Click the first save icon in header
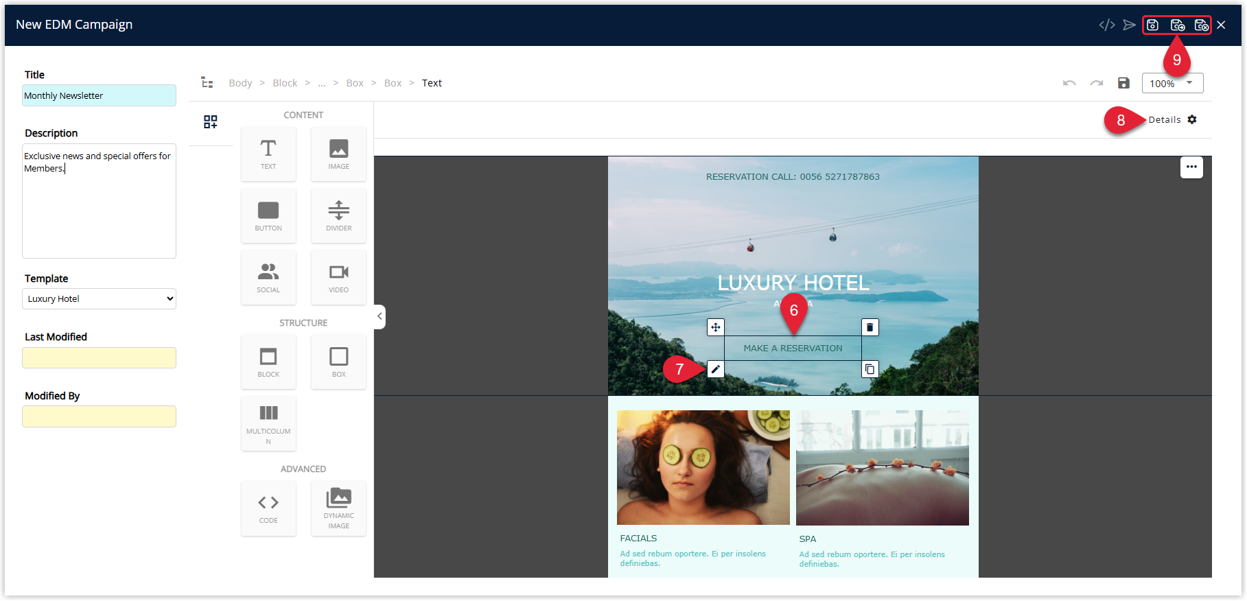The image size is (1247, 601). [x=1153, y=25]
